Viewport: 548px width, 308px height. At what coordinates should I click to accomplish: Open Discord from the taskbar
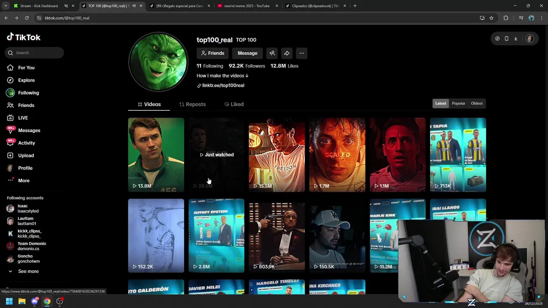coord(35,301)
